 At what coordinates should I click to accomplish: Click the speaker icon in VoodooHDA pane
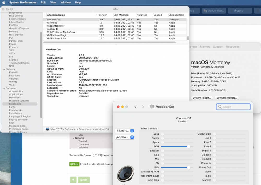pyautogui.click(x=126, y=174)
